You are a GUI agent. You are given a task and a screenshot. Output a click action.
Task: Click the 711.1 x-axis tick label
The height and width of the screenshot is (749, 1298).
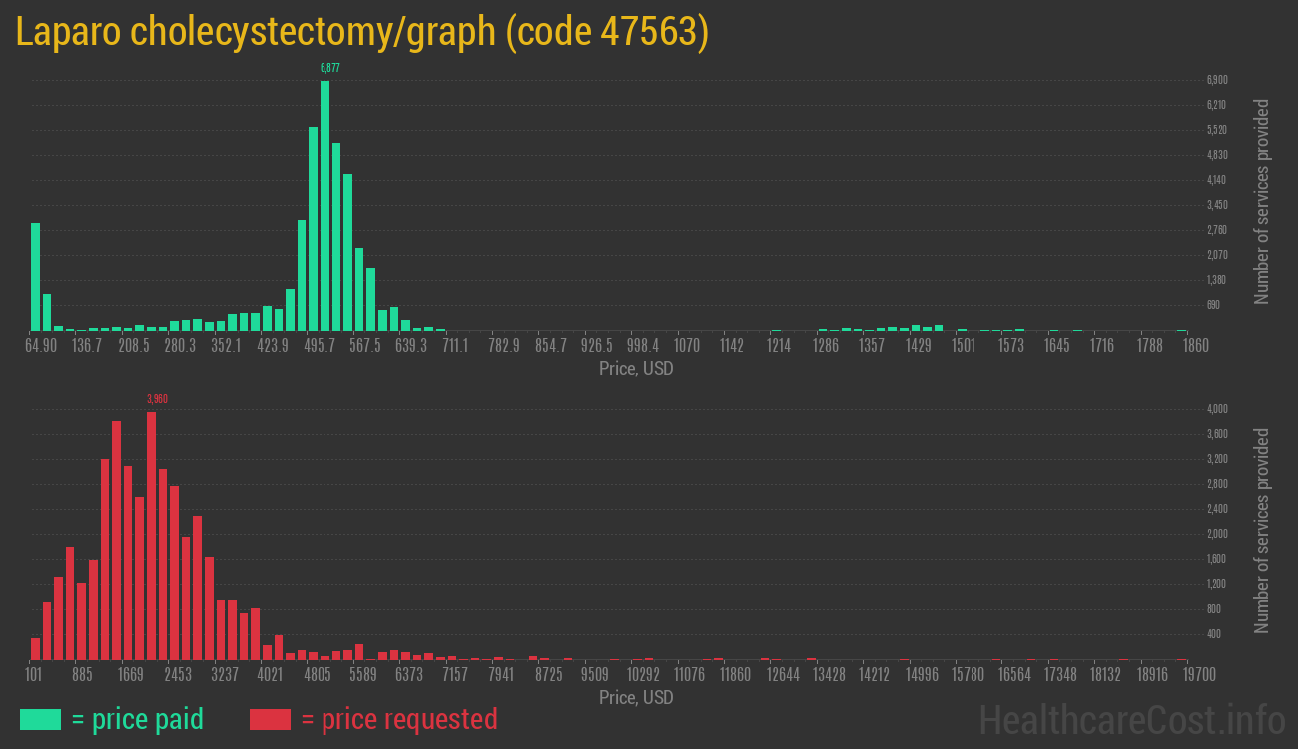tap(456, 346)
